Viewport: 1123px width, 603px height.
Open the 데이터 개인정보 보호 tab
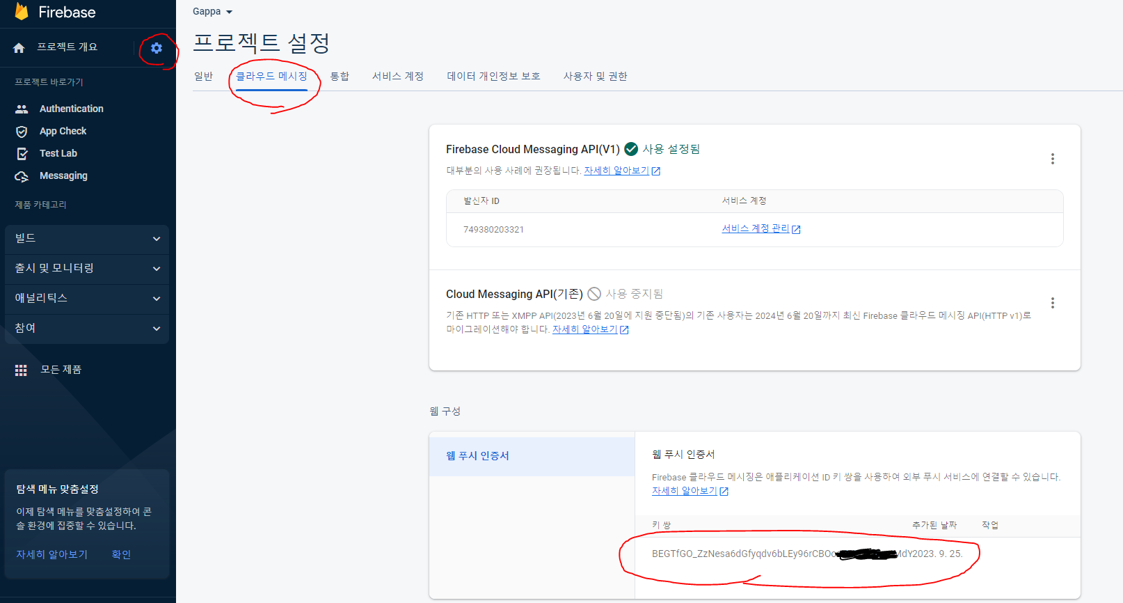(x=493, y=77)
